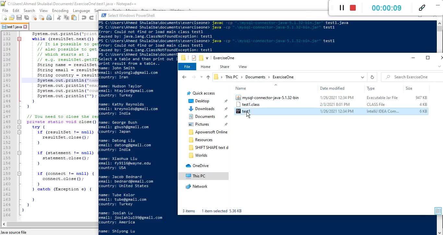Click the Back arrow in File Explorer
This screenshot has width=443, height=235.
pyautogui.click(x=184, y=77)
